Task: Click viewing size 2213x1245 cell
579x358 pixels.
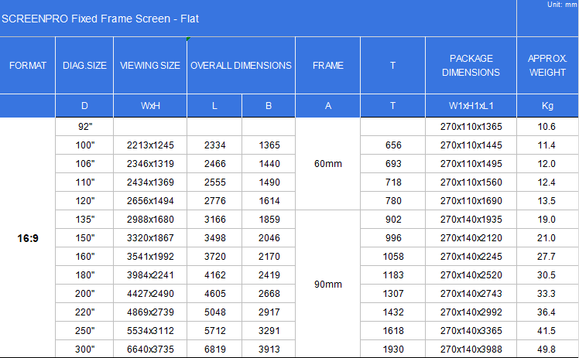Action: coord(150,145)
